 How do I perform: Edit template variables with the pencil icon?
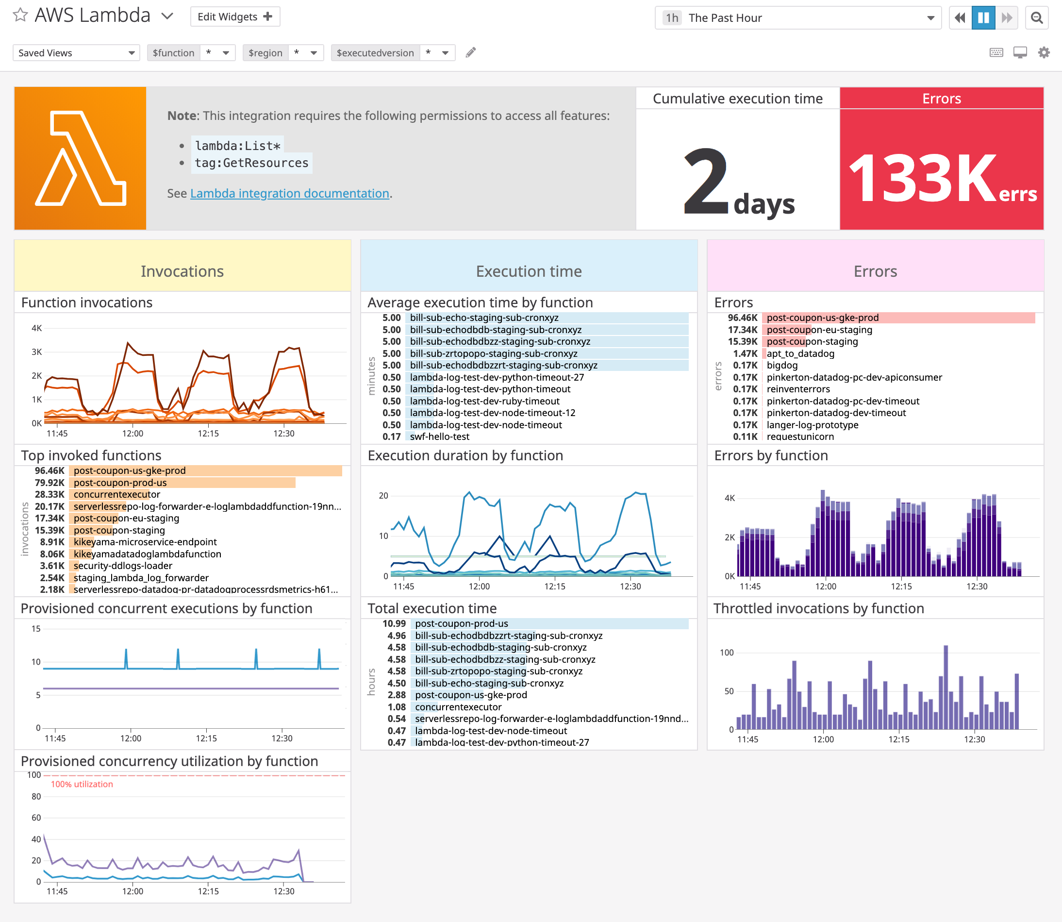click(x=471, y=52)
